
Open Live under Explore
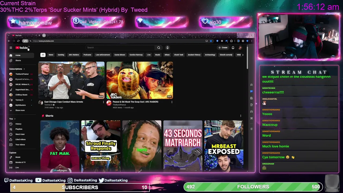pos(17,168)
